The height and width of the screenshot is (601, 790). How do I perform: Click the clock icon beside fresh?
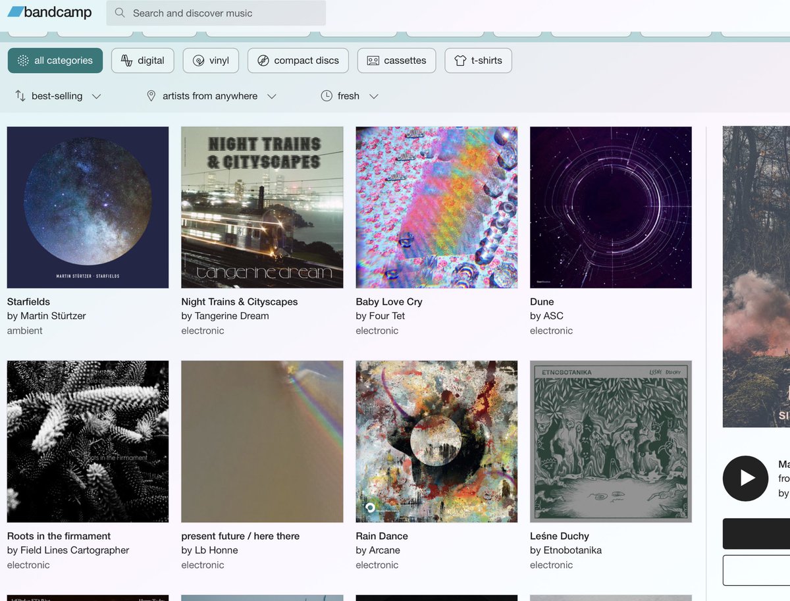coord(327,96)
